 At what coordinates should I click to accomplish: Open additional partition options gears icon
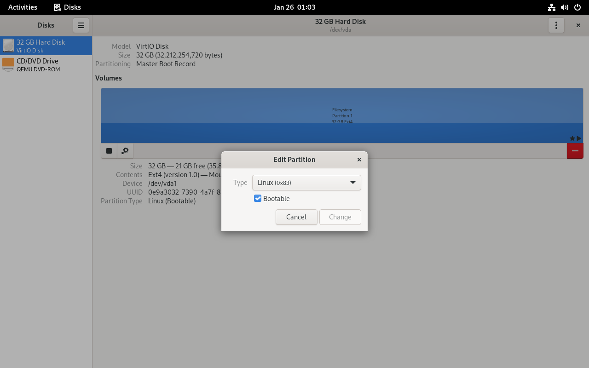click(125, 151)
